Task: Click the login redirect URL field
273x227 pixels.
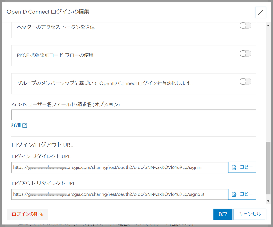Action: 120,167
